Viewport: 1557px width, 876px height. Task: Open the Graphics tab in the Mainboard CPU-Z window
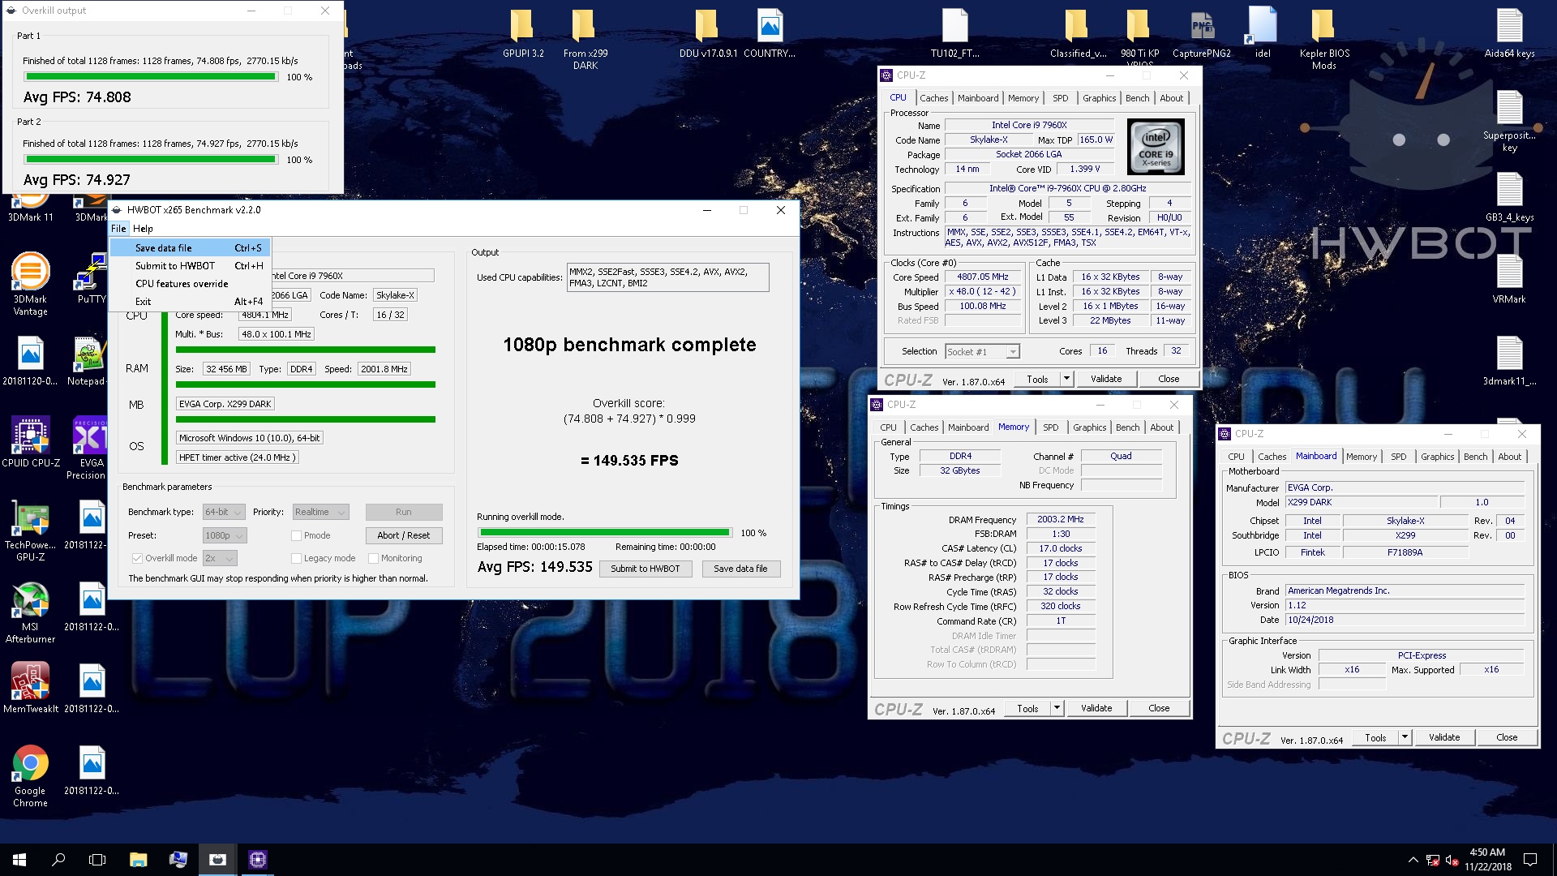tap(1437, 457)
